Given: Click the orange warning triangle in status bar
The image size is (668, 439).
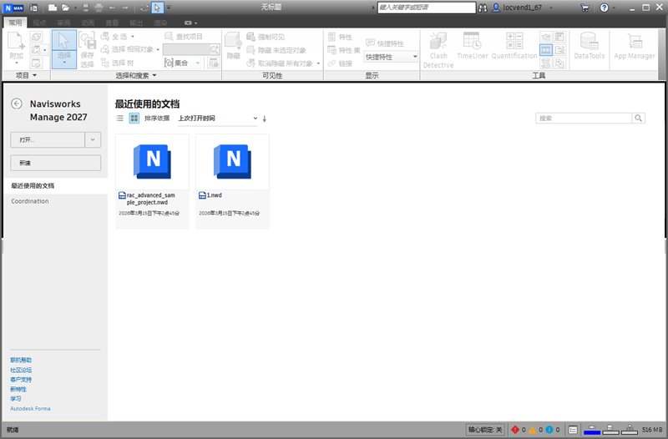Looking at the screenshot, I should (533, 430).
